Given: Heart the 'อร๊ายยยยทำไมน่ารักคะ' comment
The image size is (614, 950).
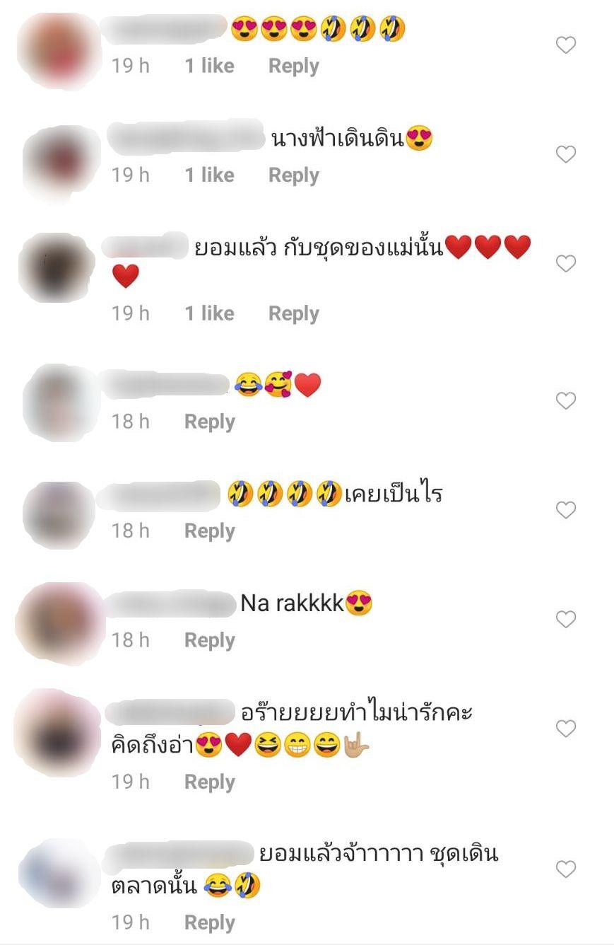Looking at the screenshot, I should coord(566,728).
